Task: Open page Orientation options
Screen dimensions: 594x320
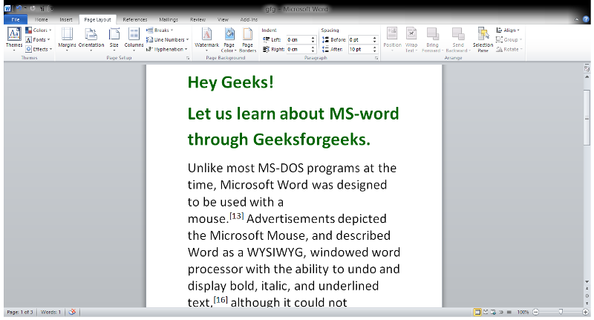Action: [91, 39]
